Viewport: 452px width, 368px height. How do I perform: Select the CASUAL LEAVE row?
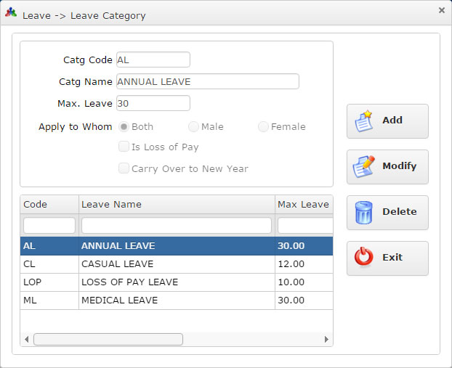[176, 263]
